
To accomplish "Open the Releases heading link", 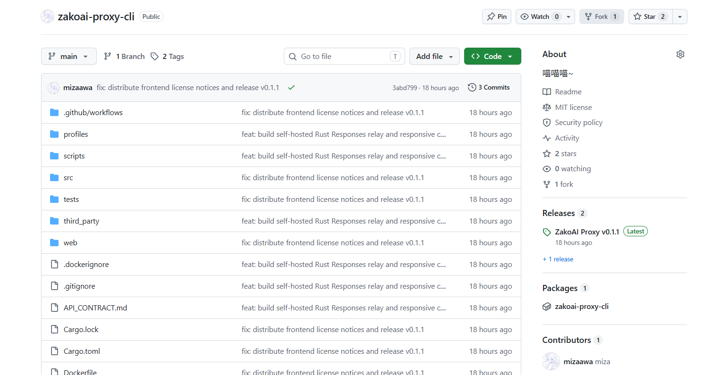I will coord(559,213).
